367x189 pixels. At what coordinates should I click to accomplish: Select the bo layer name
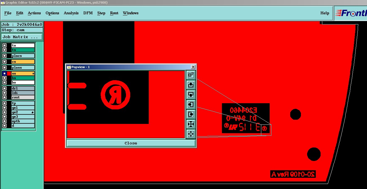[23, 82]
